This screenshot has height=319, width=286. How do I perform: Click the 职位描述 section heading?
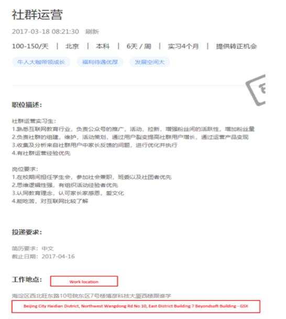click(x=27, y=105)
